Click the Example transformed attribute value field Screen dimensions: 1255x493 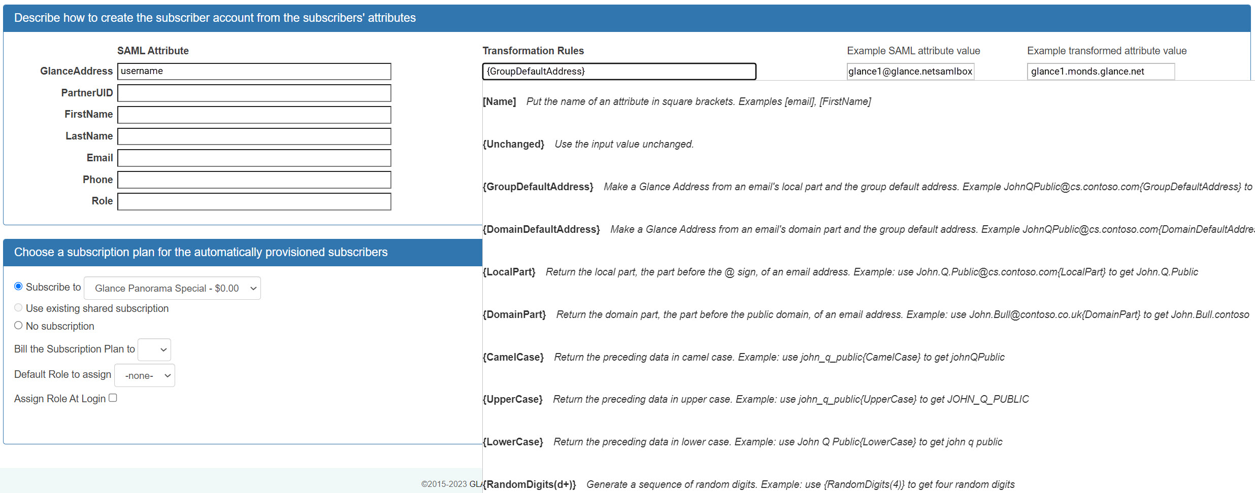1100,72
